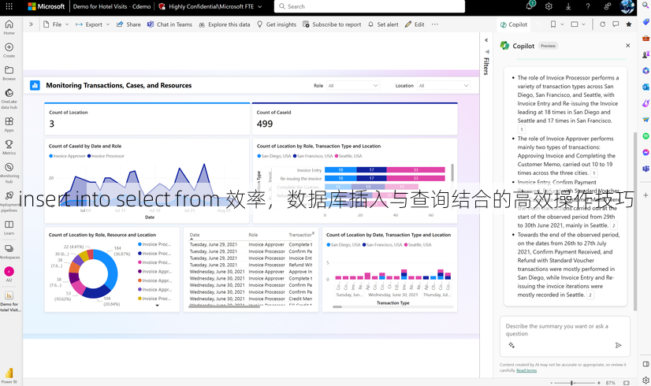Open the Location filter dropdown
651x386 pixels.
443,86
